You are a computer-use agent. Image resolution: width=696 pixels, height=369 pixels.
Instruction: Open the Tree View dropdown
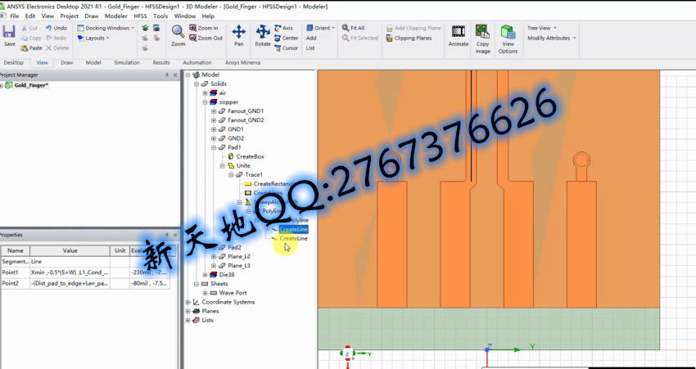coord(542,28)
